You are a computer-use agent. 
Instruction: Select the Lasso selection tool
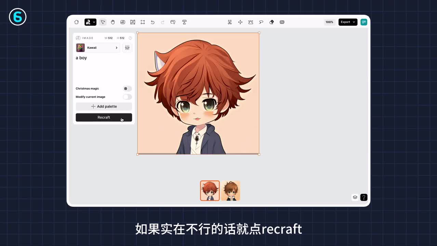pyautogui.click(x=261, y=22)
